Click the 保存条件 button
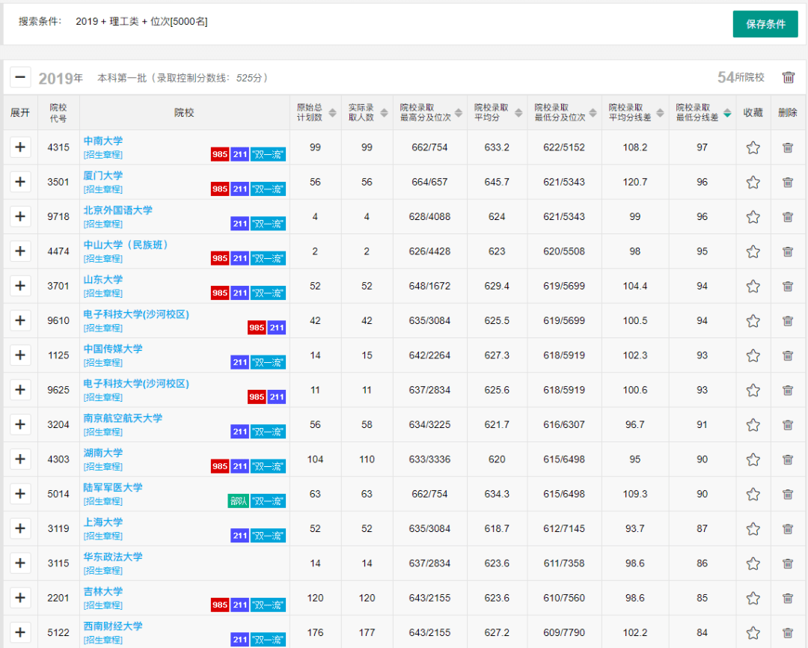This screenshot has height=648, width=808. [765, 24]
